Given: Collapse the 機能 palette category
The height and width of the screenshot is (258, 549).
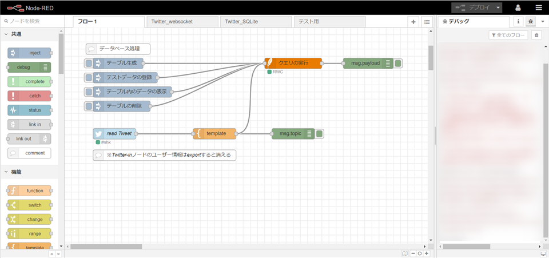Looking at the screenshot, I should [29, 172].
